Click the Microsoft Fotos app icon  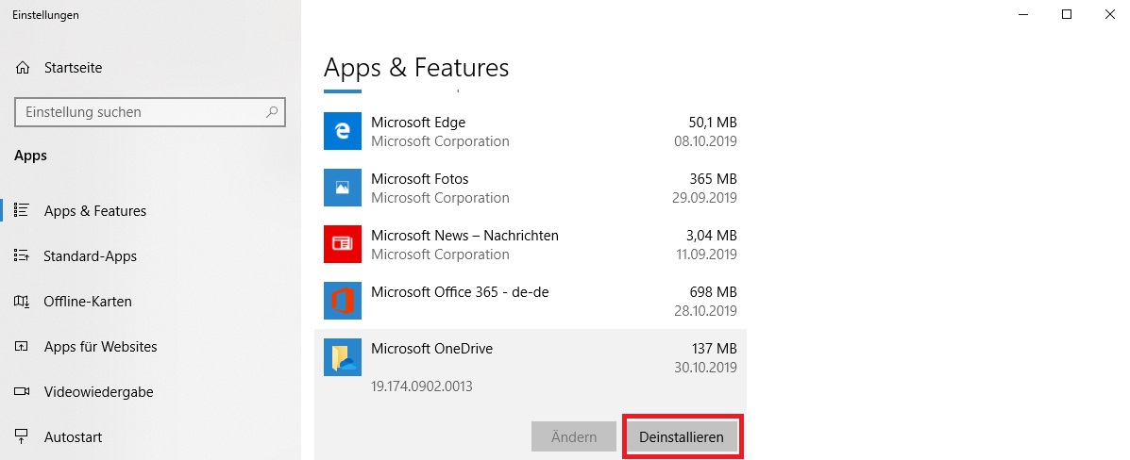(343, 188)
